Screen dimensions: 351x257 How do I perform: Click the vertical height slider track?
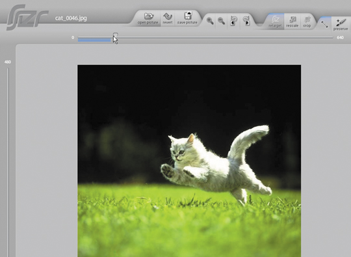[8, 162]
